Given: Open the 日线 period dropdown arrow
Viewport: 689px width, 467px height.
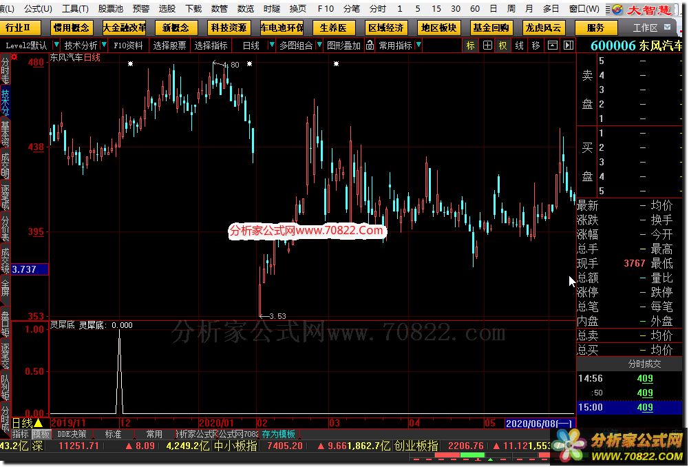Looking at the screenshot, I should coord(272,45).
